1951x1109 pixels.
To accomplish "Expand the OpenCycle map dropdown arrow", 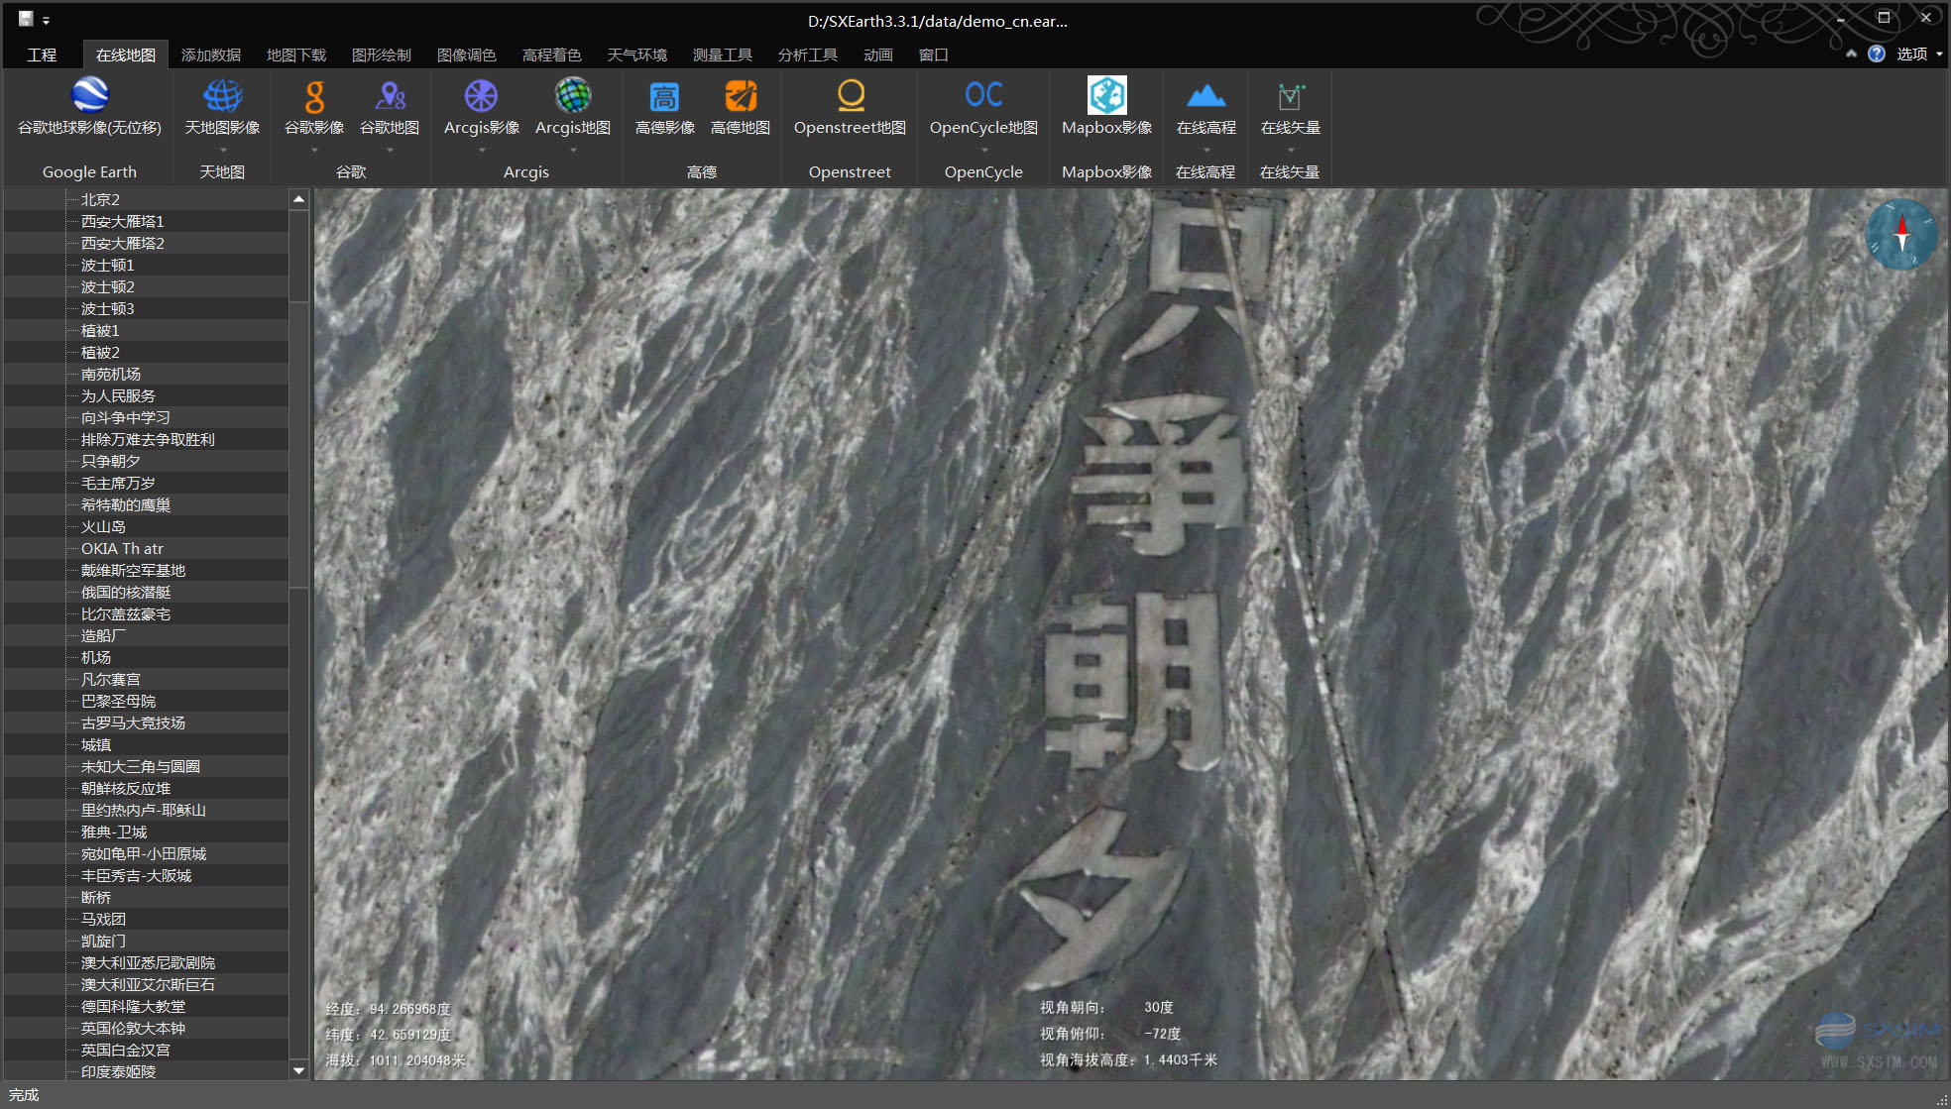I will [984, 151].
